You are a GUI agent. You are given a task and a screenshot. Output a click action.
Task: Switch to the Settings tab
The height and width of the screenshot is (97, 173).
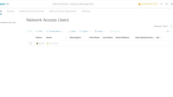pos(86,11)
